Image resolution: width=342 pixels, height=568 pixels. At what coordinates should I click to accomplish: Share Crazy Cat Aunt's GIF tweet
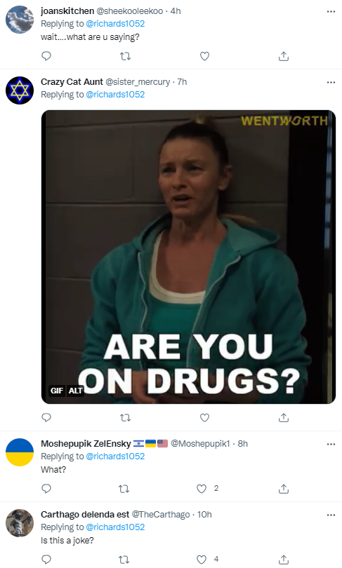(284, 418)
